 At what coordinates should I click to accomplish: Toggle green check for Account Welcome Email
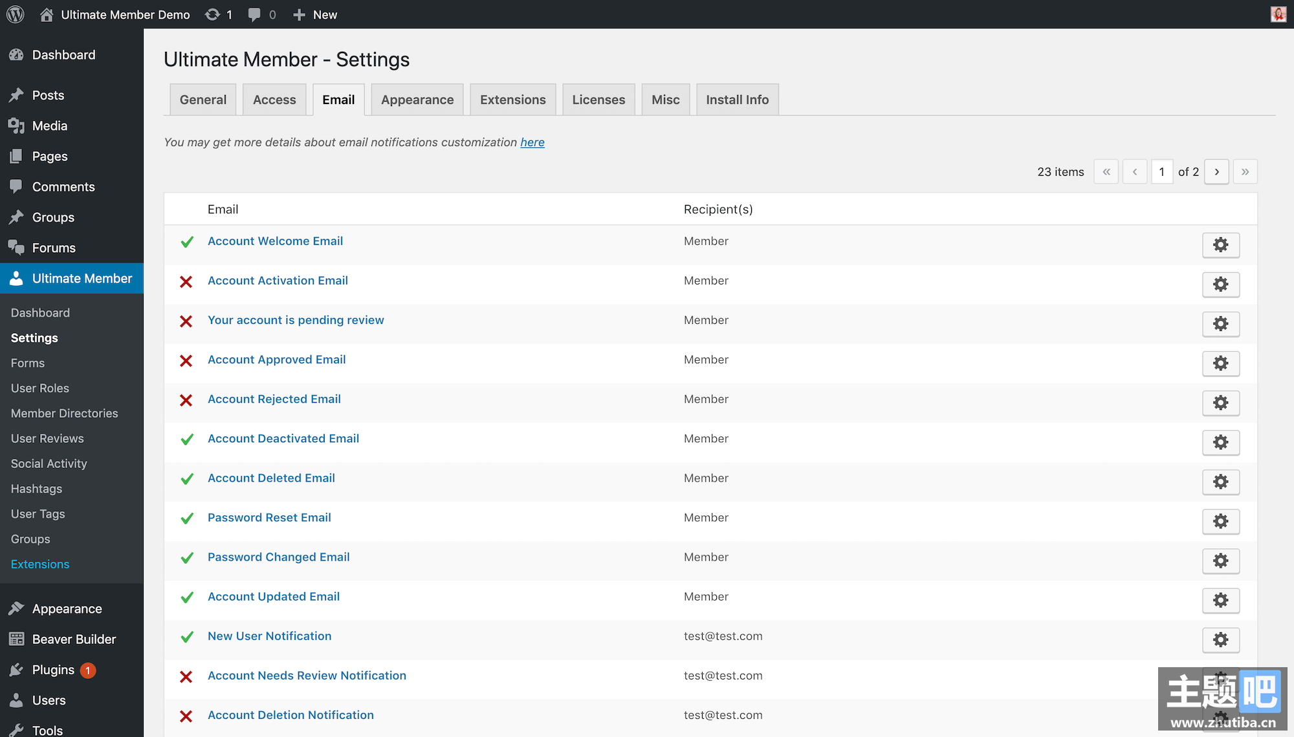tap(187, 242)
